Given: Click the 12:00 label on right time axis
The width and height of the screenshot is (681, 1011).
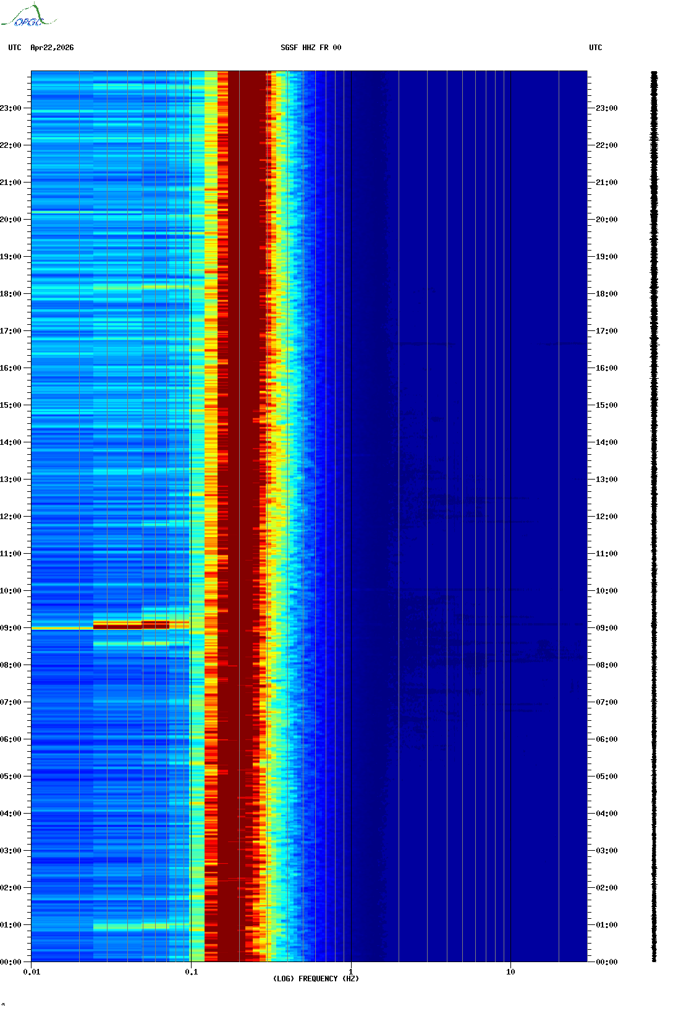Looking at the screenshot, I should 606,517.
